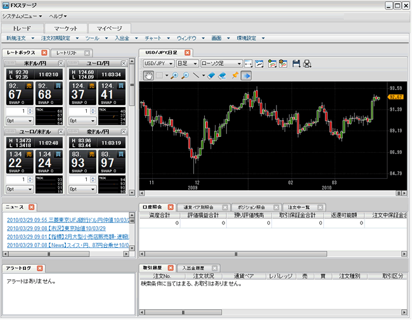Viewport: 412px width, 320px height.
Task: Switch to the マーケット tab
Action: tap(66, 29)
